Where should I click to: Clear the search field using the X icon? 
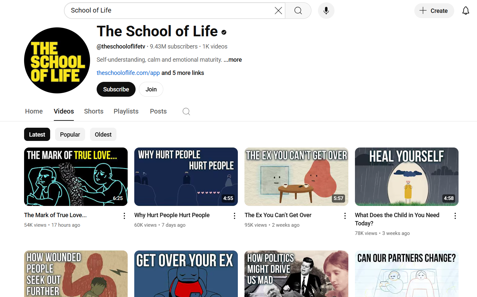278,11
